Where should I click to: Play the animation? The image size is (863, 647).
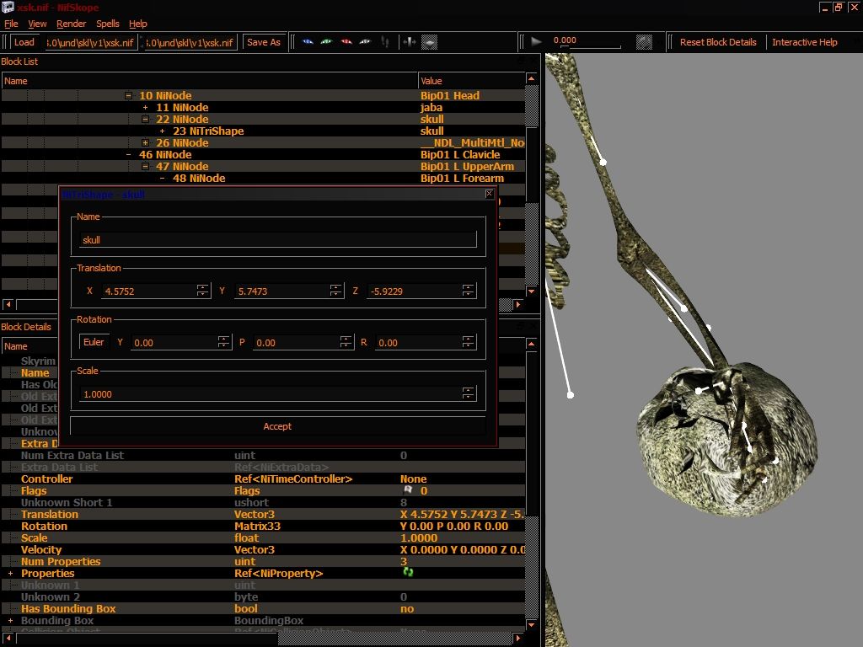pyautogui.click(x=537, y=41)
